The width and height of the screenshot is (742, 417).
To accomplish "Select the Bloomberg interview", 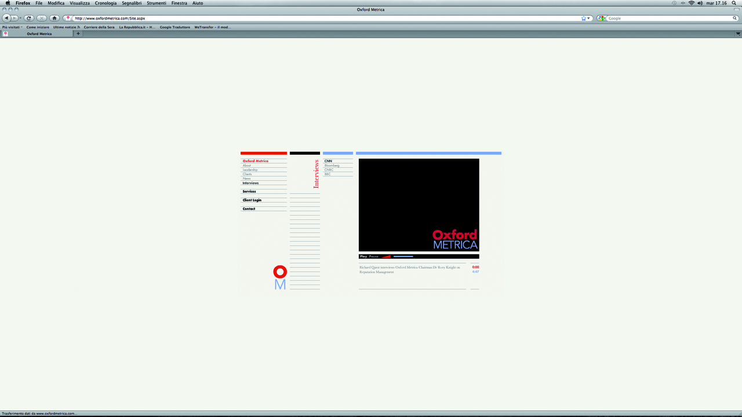I will coord(332,166).
